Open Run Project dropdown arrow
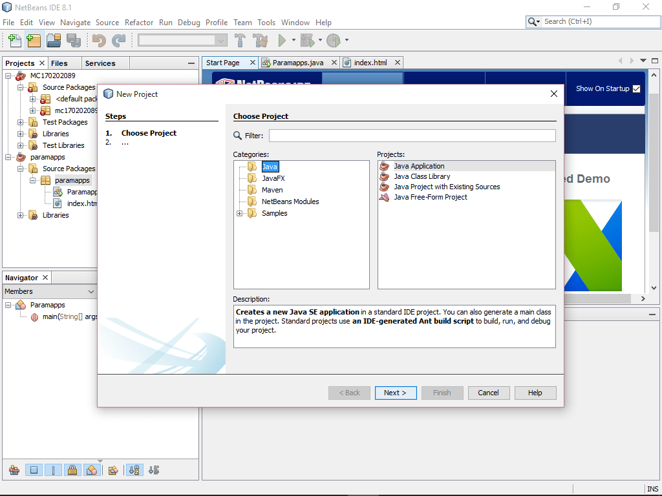 point(294,41)
